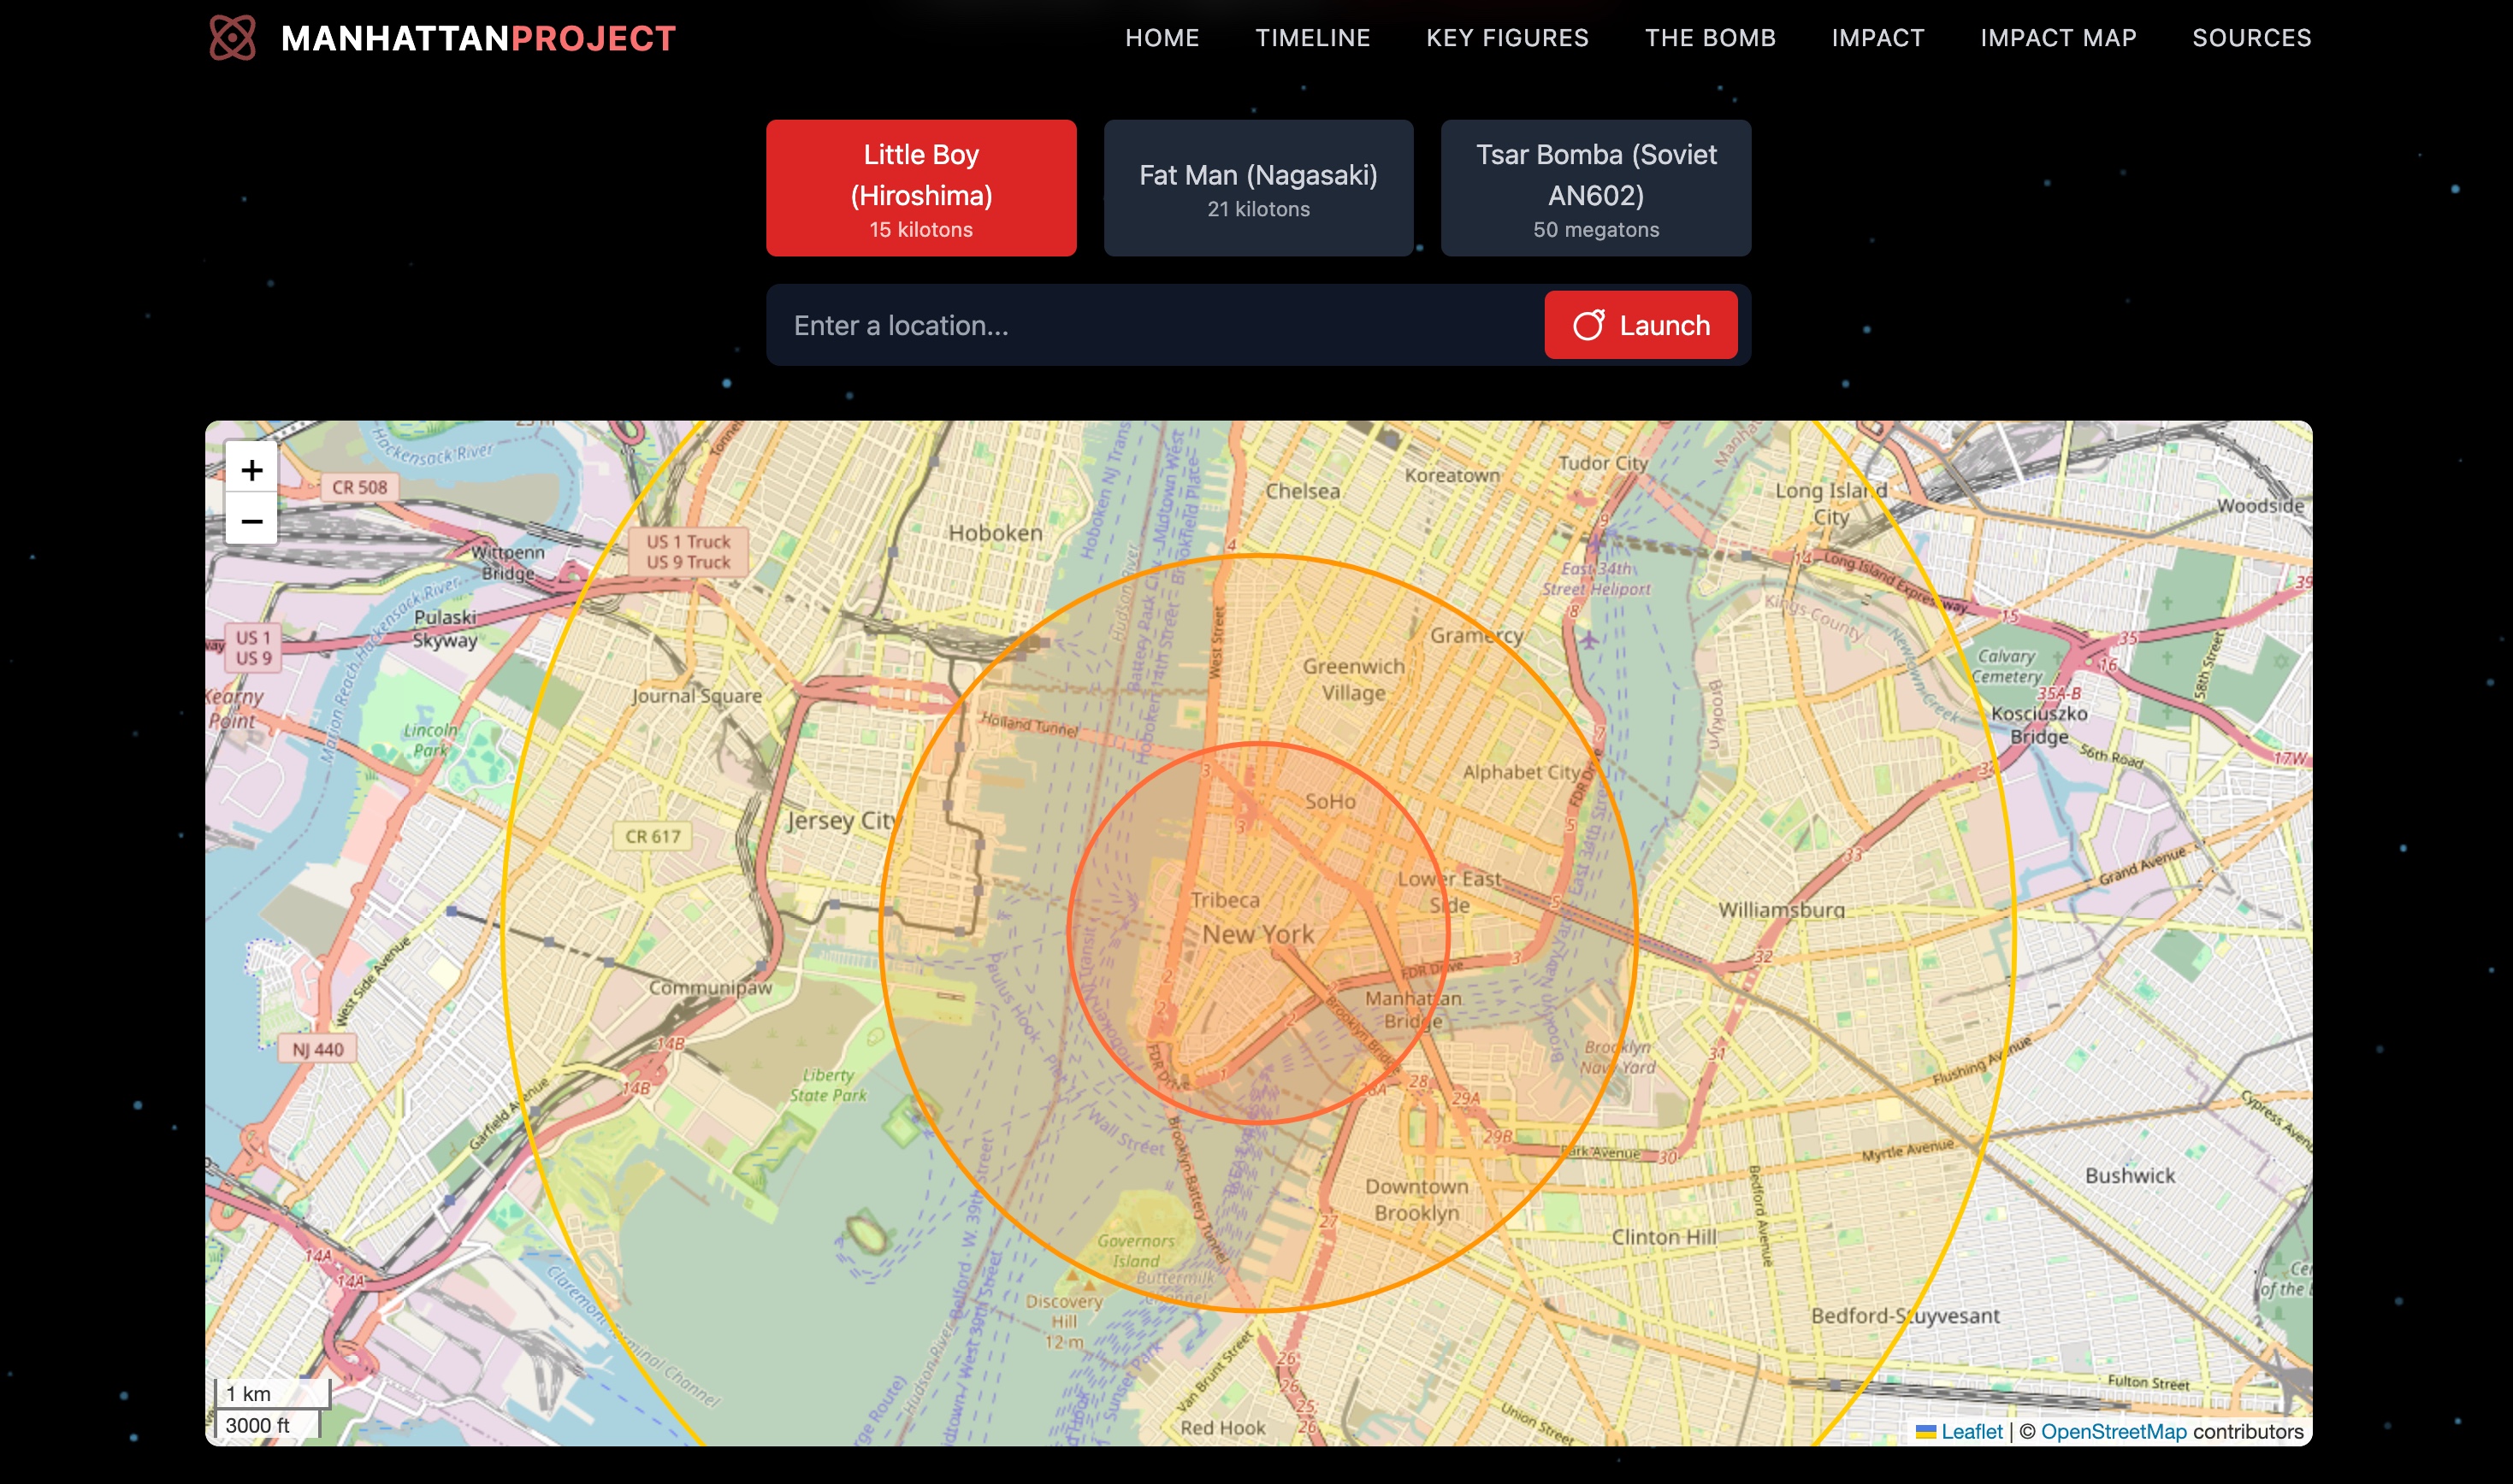Click New York label at blast center
Viewport: 2513px width, 1484px height.
coord(1257,934)
